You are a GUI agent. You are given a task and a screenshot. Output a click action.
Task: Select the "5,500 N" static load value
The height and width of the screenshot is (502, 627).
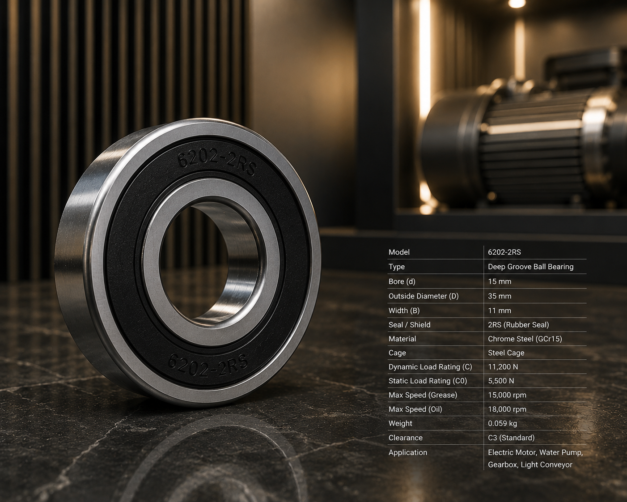coord(501,381)
